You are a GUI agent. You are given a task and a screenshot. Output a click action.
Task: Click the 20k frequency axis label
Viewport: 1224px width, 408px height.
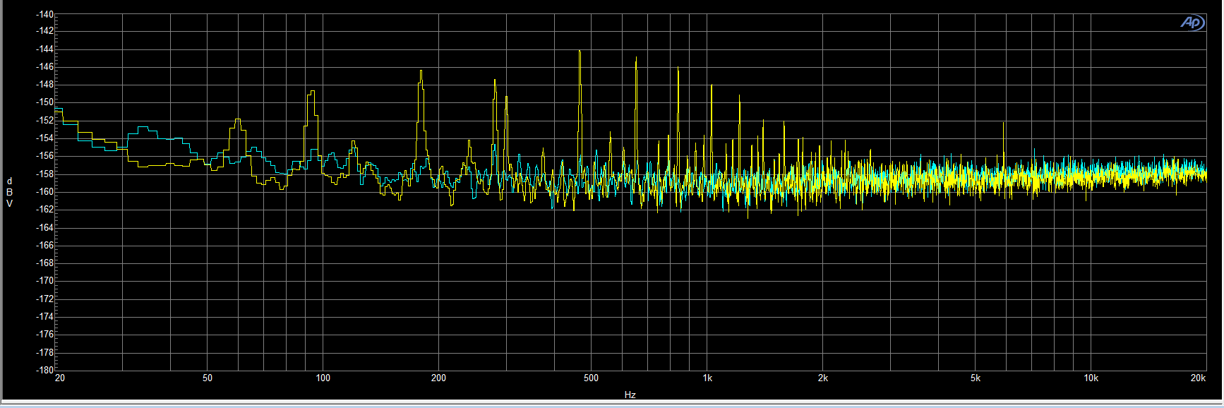pos(1199,378)
